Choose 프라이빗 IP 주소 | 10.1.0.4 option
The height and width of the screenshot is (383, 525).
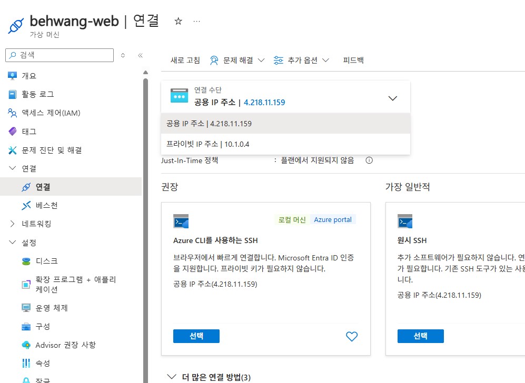[x=285, y=144]
